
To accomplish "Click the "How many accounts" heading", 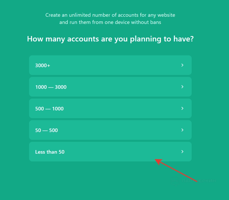I will coord(110,39).
